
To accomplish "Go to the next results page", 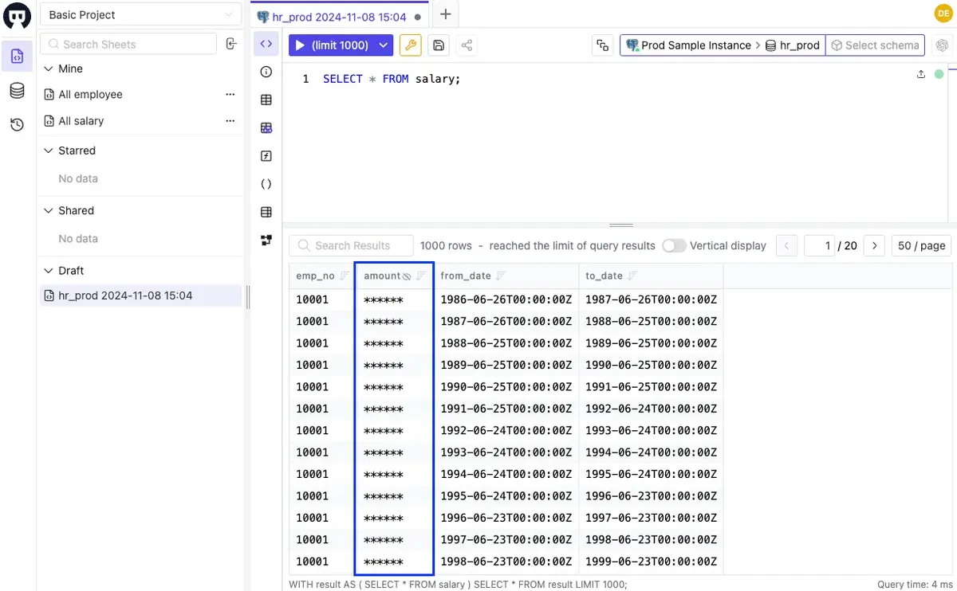I will (875, 245).
